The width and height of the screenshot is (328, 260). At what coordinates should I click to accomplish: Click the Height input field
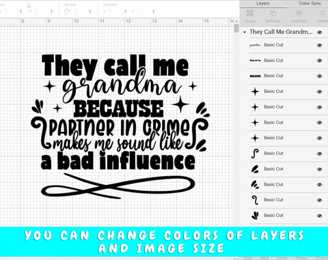pyautogui.click(x=41, y=11)
